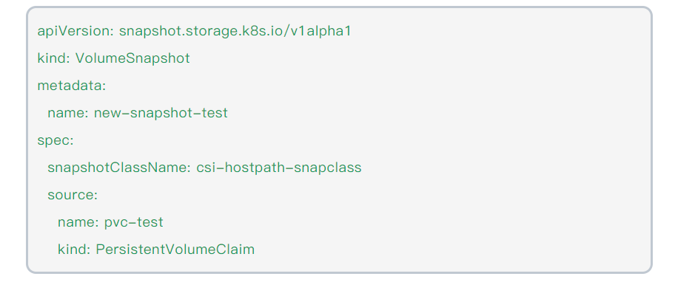Click the spec: line
The height and width of the screenshot is (282, 675).
coord(56,140)
